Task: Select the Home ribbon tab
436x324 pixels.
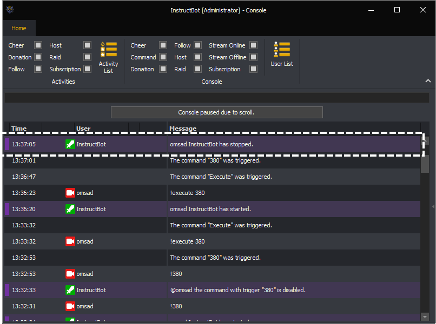Action: (19, 28)
